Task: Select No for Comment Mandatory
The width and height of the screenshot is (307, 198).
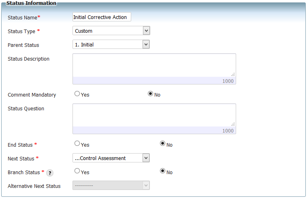Action: (x=150, y=94)
